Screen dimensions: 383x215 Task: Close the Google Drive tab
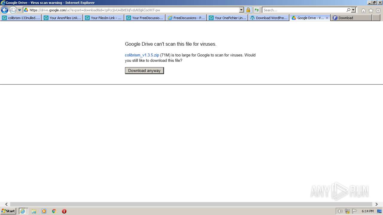[x=327, y=18]
